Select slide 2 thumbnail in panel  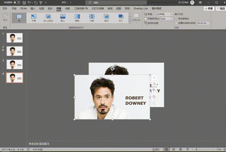tap(14, 51)
